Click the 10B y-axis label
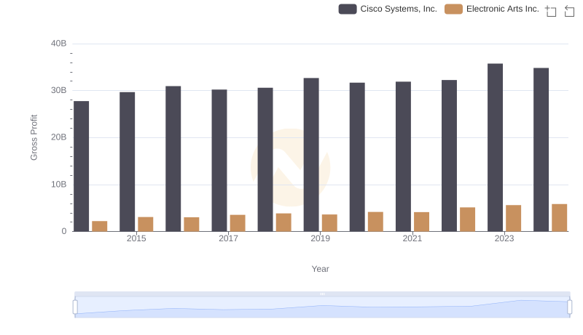Viewport: 583px width, 335px height. (x=59, y=185)
